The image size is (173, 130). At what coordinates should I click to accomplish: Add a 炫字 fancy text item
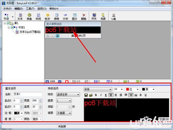pyautogui.click(x=48, y=17)
